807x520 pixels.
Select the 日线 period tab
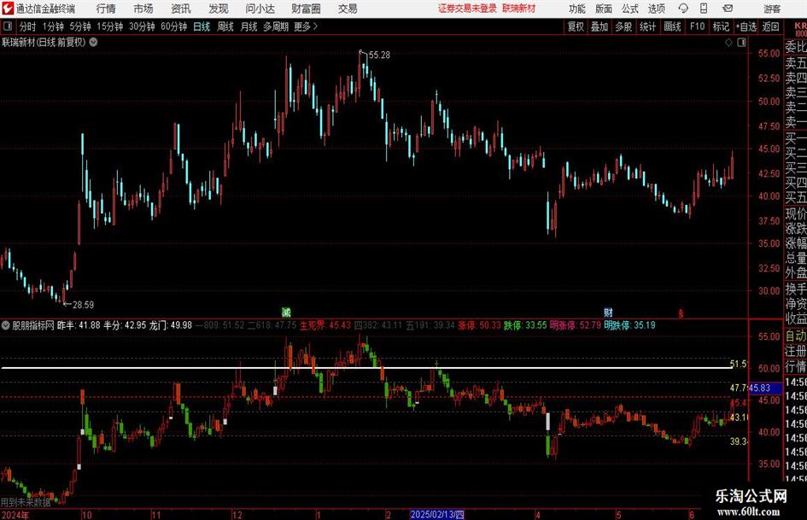click(x=202, y=26)
